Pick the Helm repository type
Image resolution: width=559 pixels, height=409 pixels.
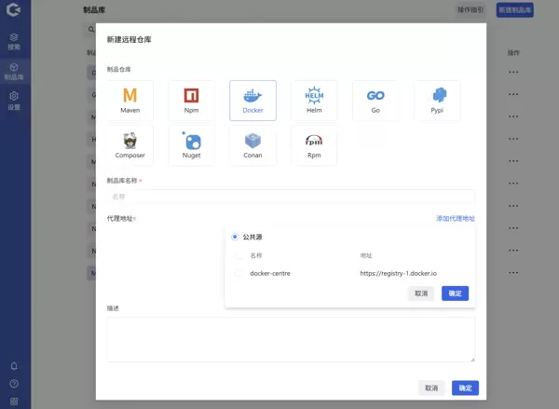tap(314, 100)
